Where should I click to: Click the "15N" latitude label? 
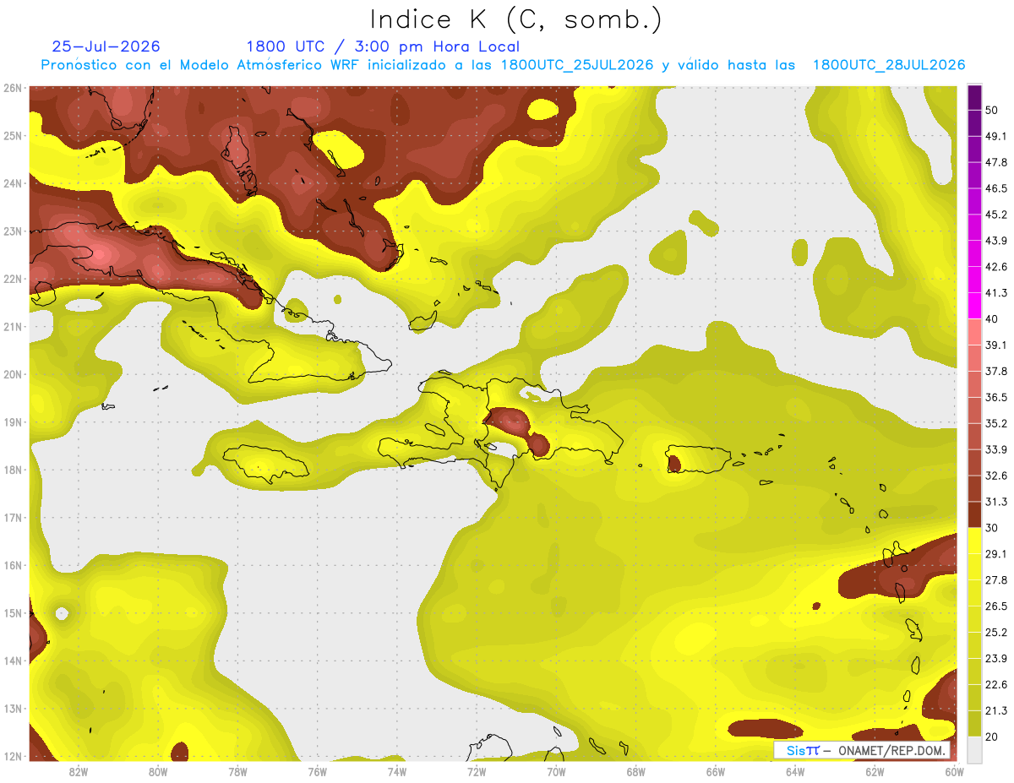13,613
